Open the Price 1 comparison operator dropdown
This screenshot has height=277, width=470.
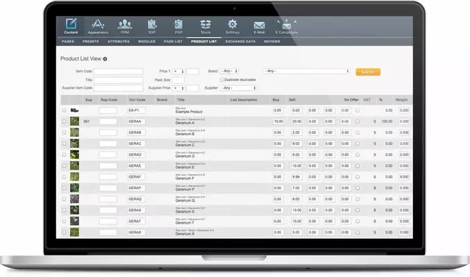[179, 71]
